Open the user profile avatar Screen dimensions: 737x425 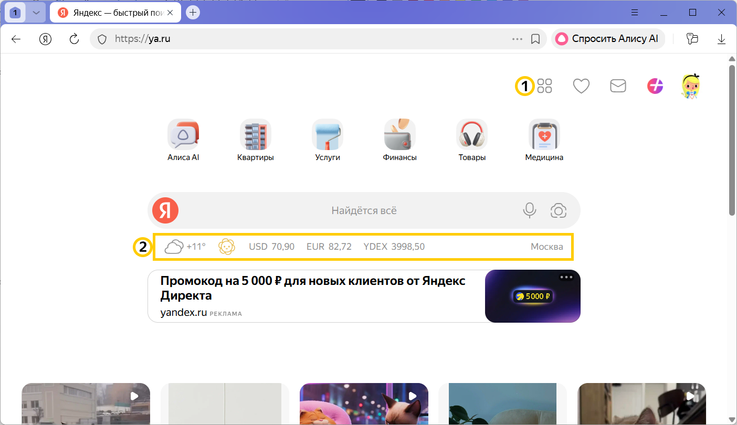pos(691,86)
